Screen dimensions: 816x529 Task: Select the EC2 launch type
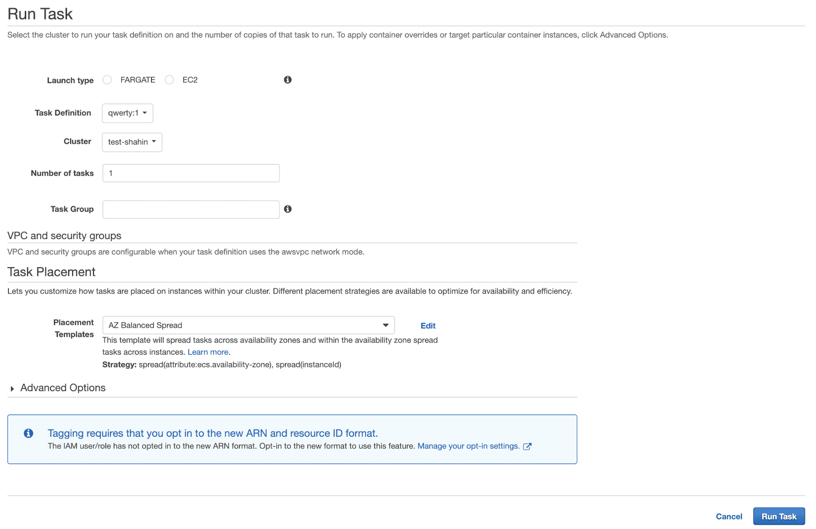tap(169, 80)
